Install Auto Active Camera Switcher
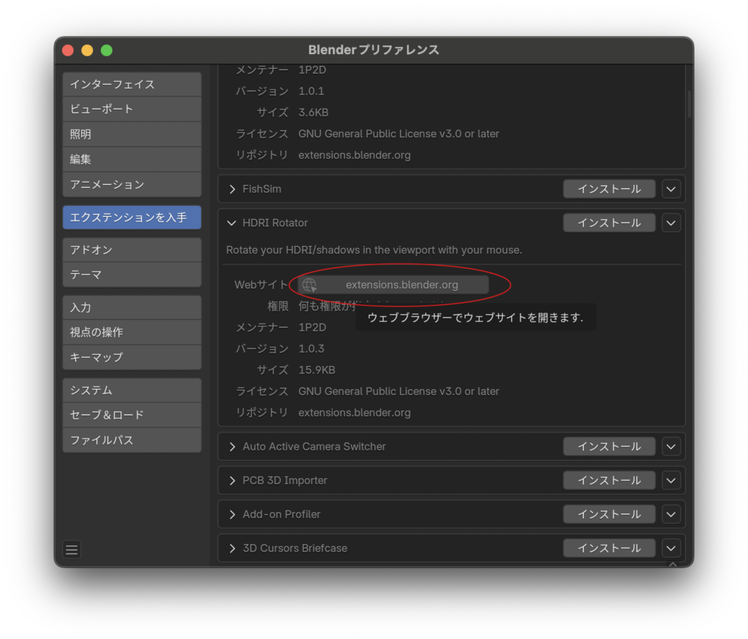 pyautogui.click(x=609, y=447)
